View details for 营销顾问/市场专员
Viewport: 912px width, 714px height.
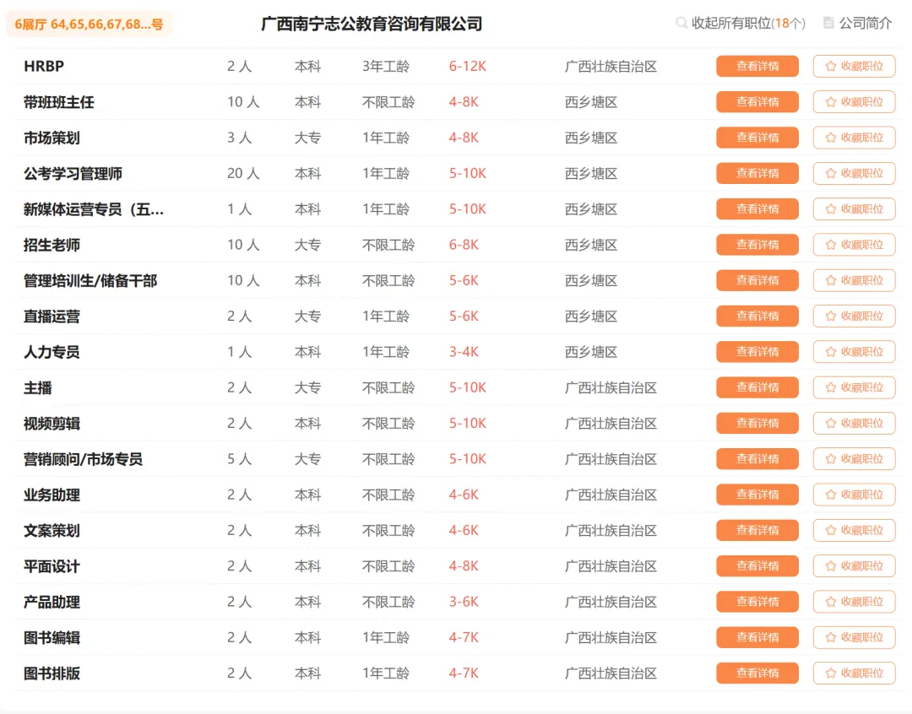click(757, 459)
